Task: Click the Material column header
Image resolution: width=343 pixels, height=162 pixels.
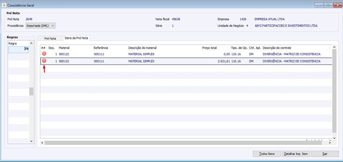Action: 64,48
